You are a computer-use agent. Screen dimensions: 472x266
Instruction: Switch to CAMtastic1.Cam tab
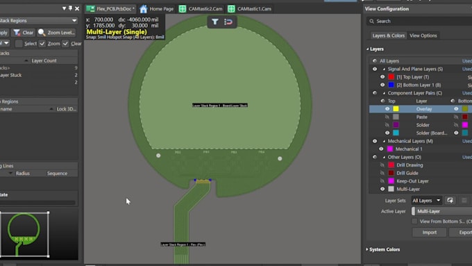pos(250,9)
